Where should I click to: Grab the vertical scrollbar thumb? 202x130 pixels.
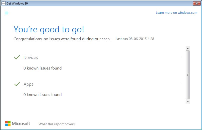pyautogui.click(x=188, y=75)
